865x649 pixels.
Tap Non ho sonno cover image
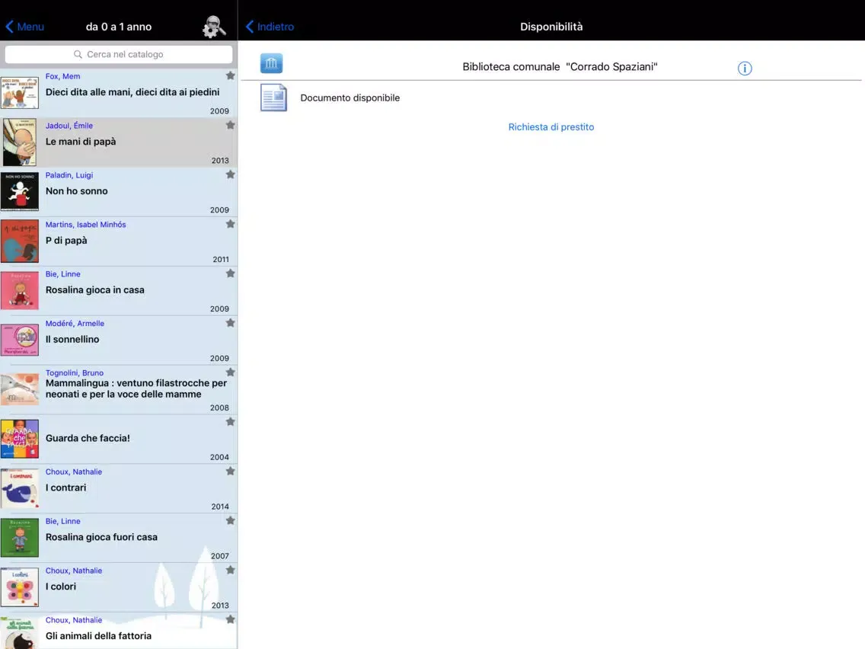(20, 191)
